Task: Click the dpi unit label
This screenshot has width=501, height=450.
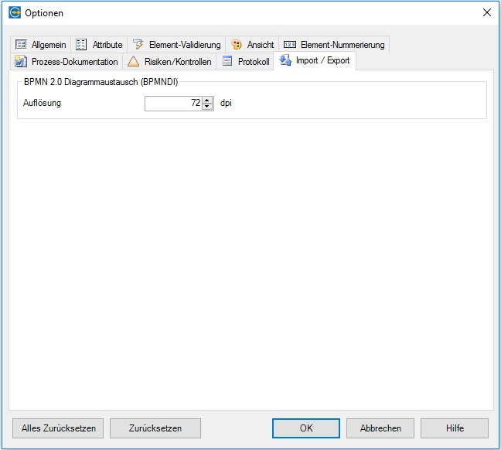Action: click(x=226, y=104)
